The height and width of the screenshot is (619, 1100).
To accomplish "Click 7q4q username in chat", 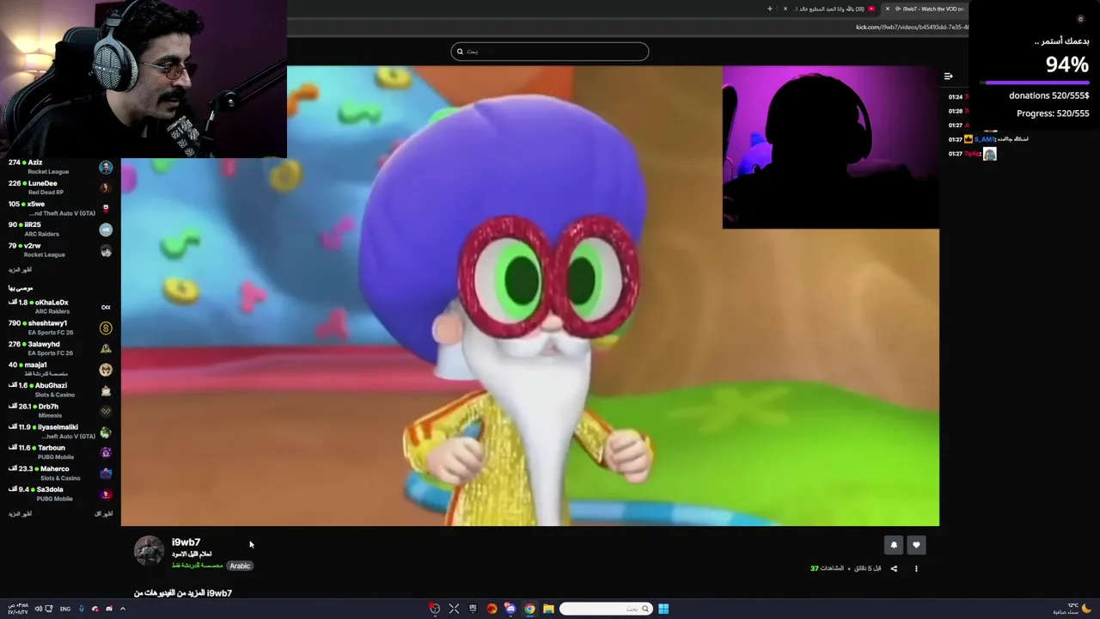I will click(971, 154).
